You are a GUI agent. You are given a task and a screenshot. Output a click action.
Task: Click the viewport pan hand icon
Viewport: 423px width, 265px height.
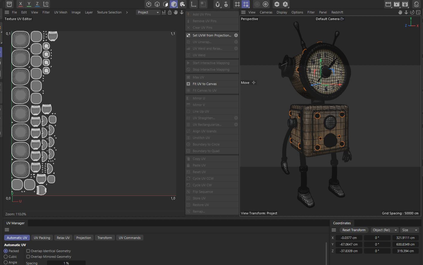[x=400, y=12]
